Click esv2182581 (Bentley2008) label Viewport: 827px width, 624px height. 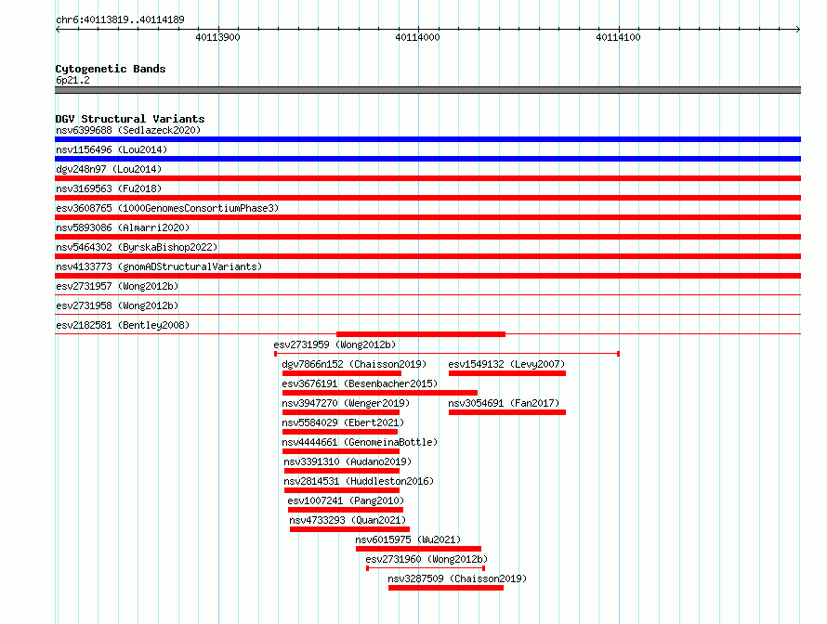coord(123,325)
